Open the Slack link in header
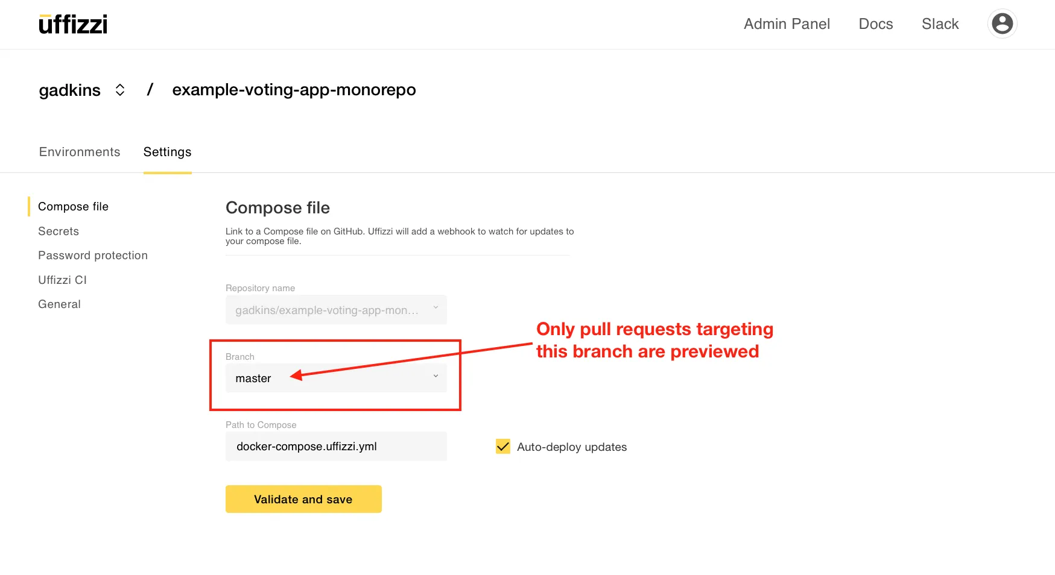 point(940,24)
